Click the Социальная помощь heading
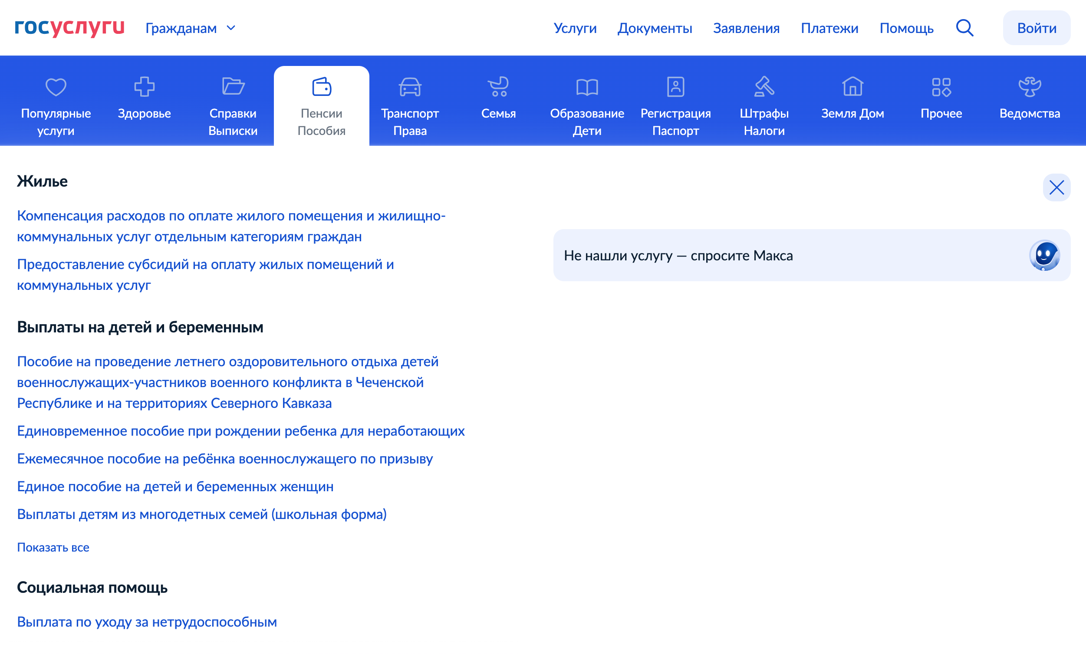The height and width of the screenshot is (657, 1086). (x=92, y=588)
